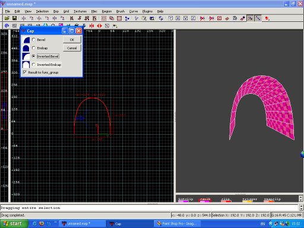
Task: Click the Select Inside icon
Action: pos(94,18)
